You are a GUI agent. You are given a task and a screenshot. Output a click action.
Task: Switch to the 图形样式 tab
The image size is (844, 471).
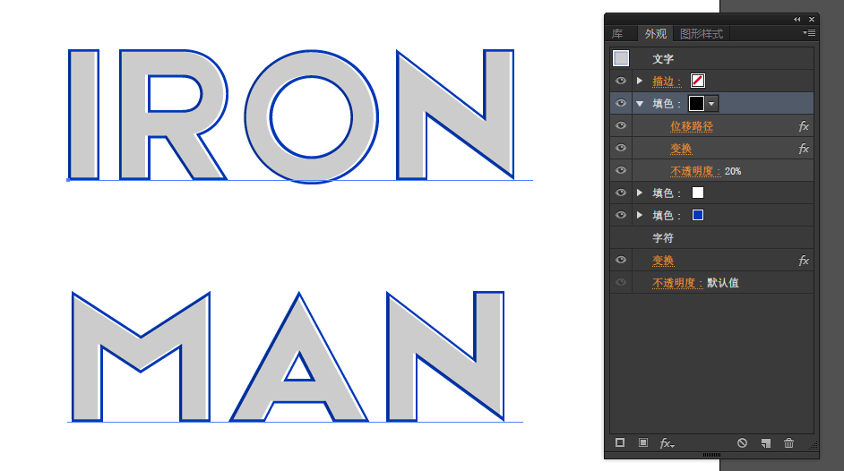(702, 34)
